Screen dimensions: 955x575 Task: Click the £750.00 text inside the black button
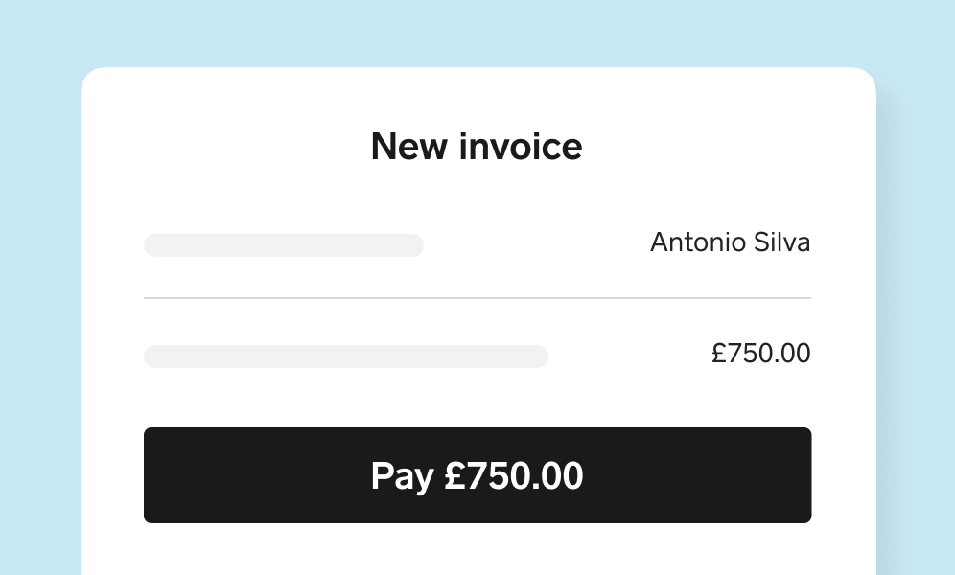click(514, 475)
